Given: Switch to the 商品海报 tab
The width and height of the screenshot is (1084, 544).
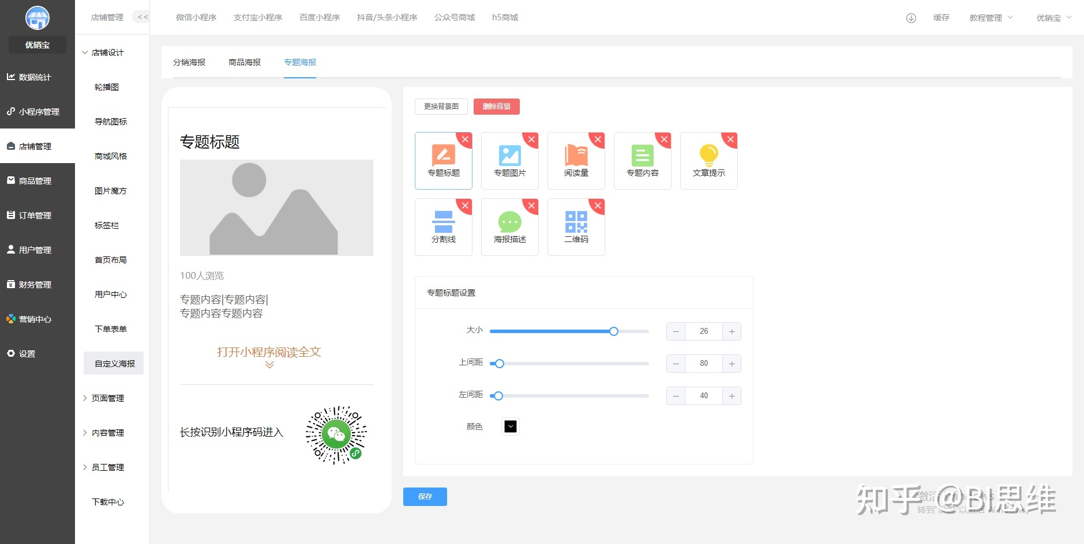Looking at the screenshot, I should coord(245,62).
